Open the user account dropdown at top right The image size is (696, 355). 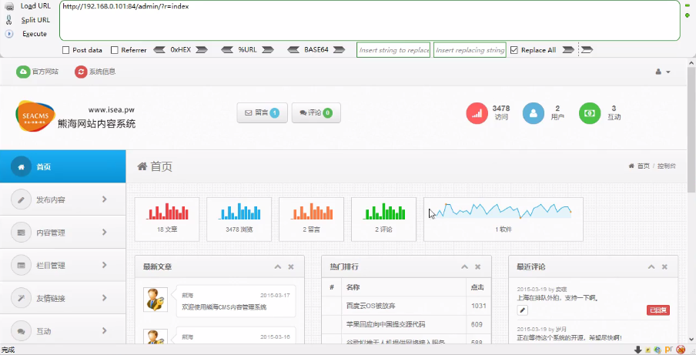(x=663, y=72)
